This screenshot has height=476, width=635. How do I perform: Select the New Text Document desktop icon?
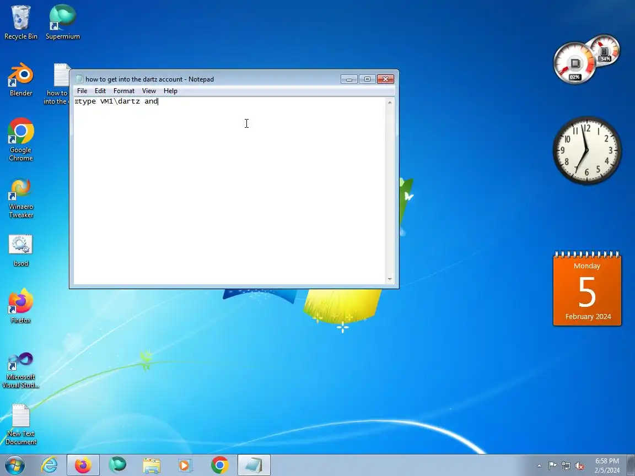[20, 424]
